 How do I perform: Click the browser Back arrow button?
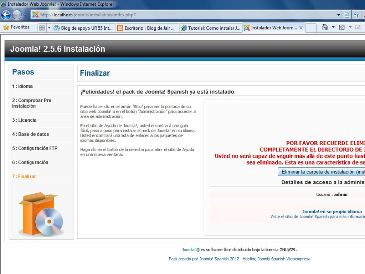6,15
